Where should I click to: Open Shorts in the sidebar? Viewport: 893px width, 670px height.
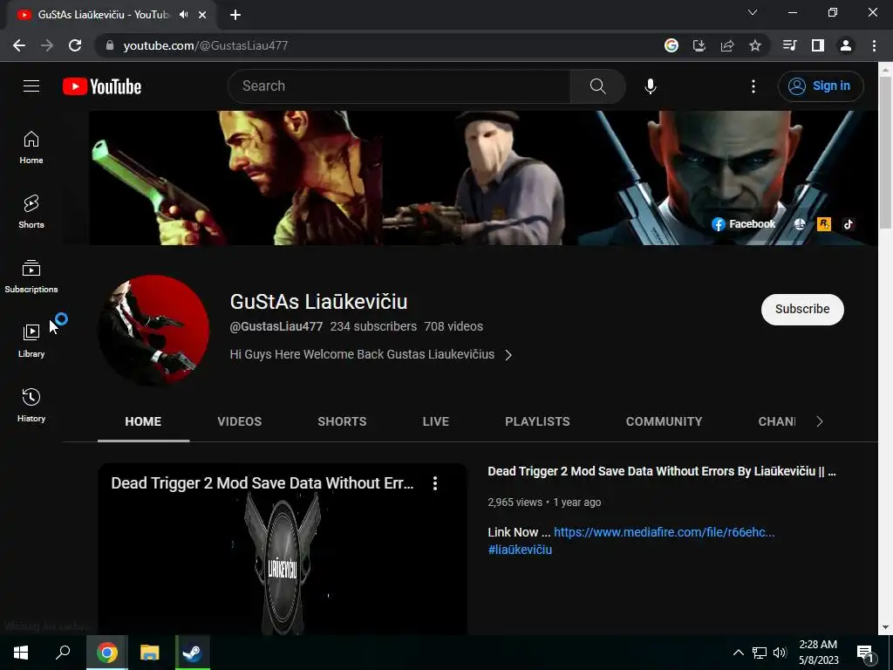point(31,212)
